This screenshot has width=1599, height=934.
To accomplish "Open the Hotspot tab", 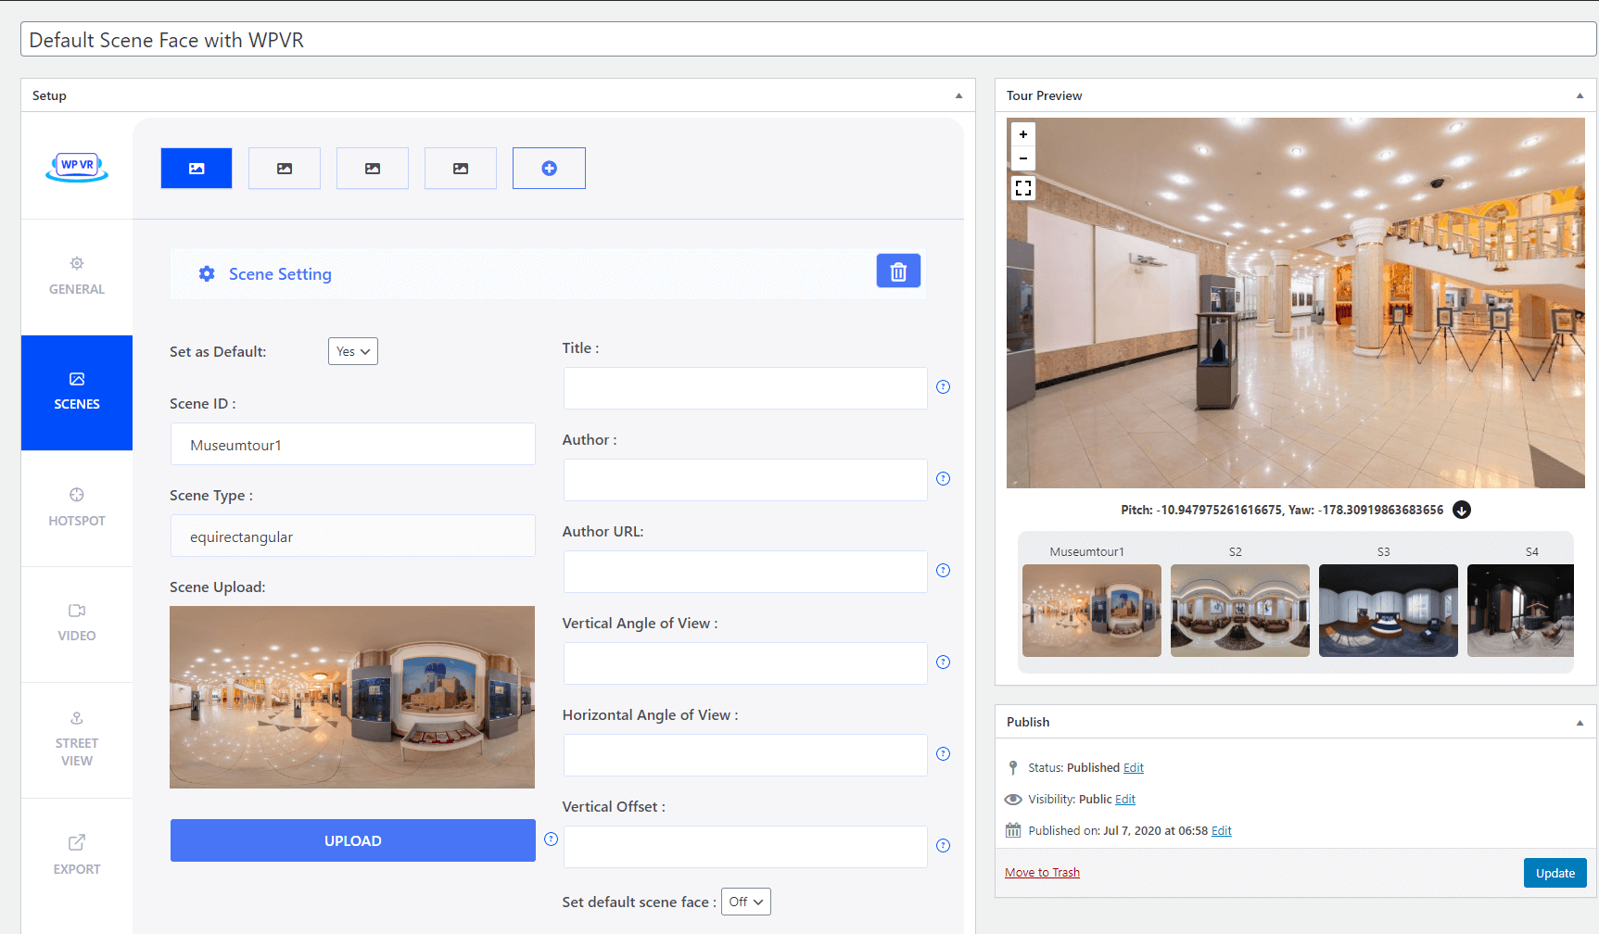I will [77, 508].
